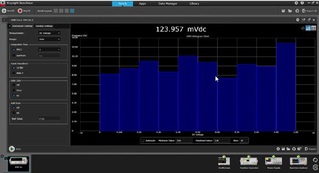The width and height of the screenshot is (319, 173).
Task: Click the green Start button in DMM panel
Action: (x=12, y=149)
